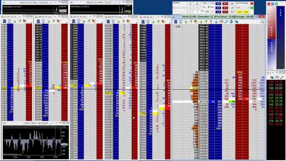Click the 2019.00 price cell in ES DOM
The image size is (286, 161).
204,102
